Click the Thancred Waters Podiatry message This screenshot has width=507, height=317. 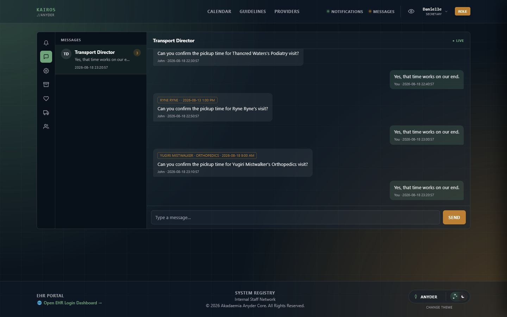pyautogui.click(x=228, y=57)
